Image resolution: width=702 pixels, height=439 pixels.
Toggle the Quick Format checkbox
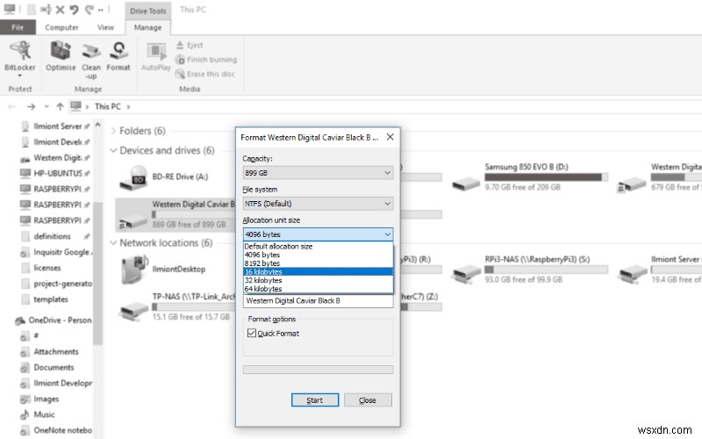pyautogui.click(x=252, y=334)
